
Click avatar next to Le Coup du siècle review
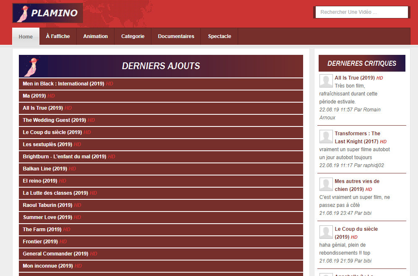coord(326,232)
